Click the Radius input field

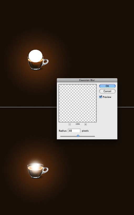(74, 131)
